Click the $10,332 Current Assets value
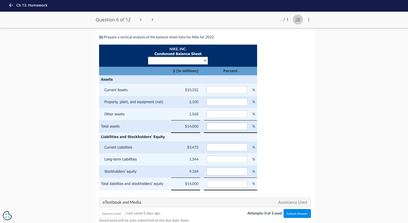 pos(192,90)
